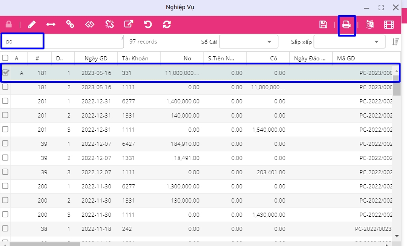
Task: Click the undo arrow icon
Action: [148, 25]
